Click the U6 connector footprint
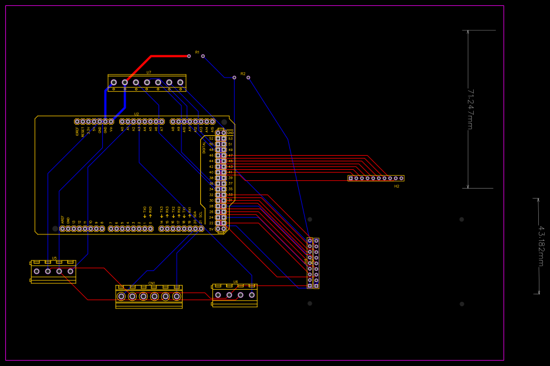The width and height of the screenshot is (550, 366). [234, 294]
